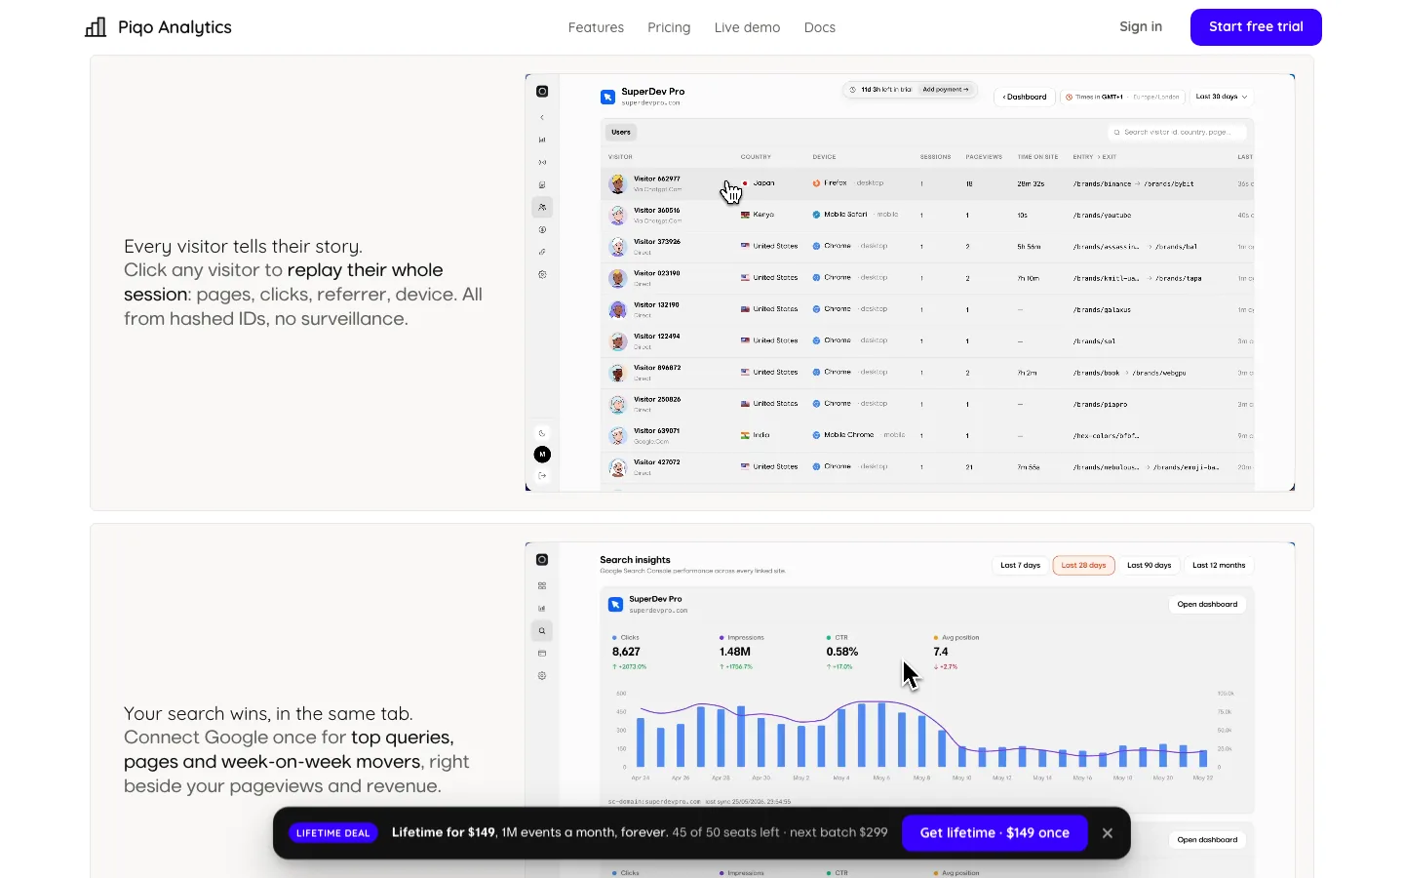The width and height of the screenshot is (1404, 878).
Task: Click the PAGEVIEWS column header
Action: point(984,157)
